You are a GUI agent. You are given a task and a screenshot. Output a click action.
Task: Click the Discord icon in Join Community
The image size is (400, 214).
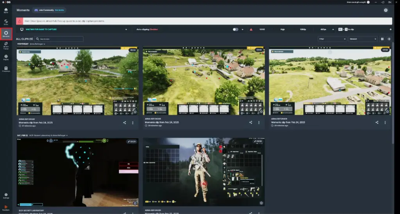(36, 10)
